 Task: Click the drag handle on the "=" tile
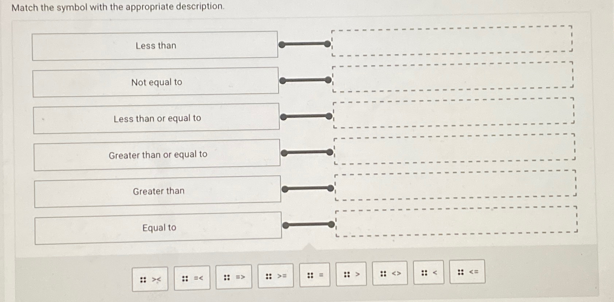pos(310,275)
